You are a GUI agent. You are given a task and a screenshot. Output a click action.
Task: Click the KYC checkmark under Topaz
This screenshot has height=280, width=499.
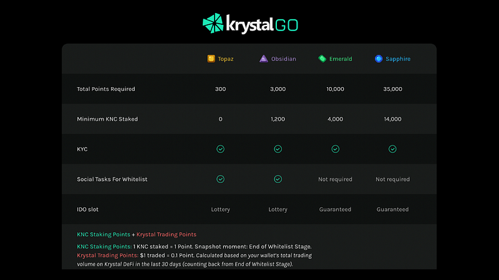click(220, 149)
